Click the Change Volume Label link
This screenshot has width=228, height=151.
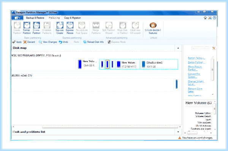[196, 83]
